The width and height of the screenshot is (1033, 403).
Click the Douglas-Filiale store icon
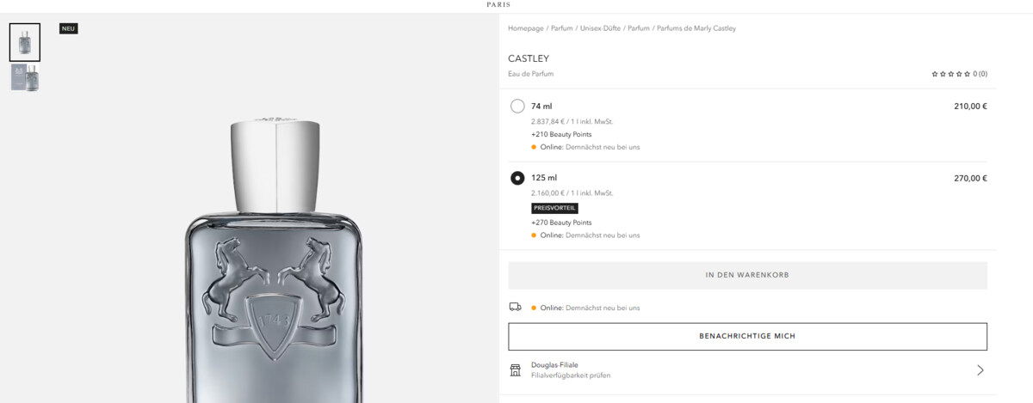coord(515,370)
